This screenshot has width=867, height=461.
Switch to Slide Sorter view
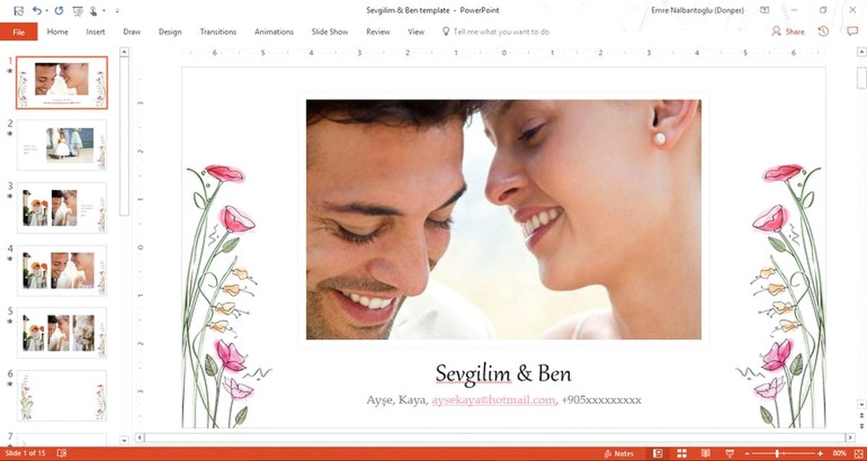tap(681, 454)
